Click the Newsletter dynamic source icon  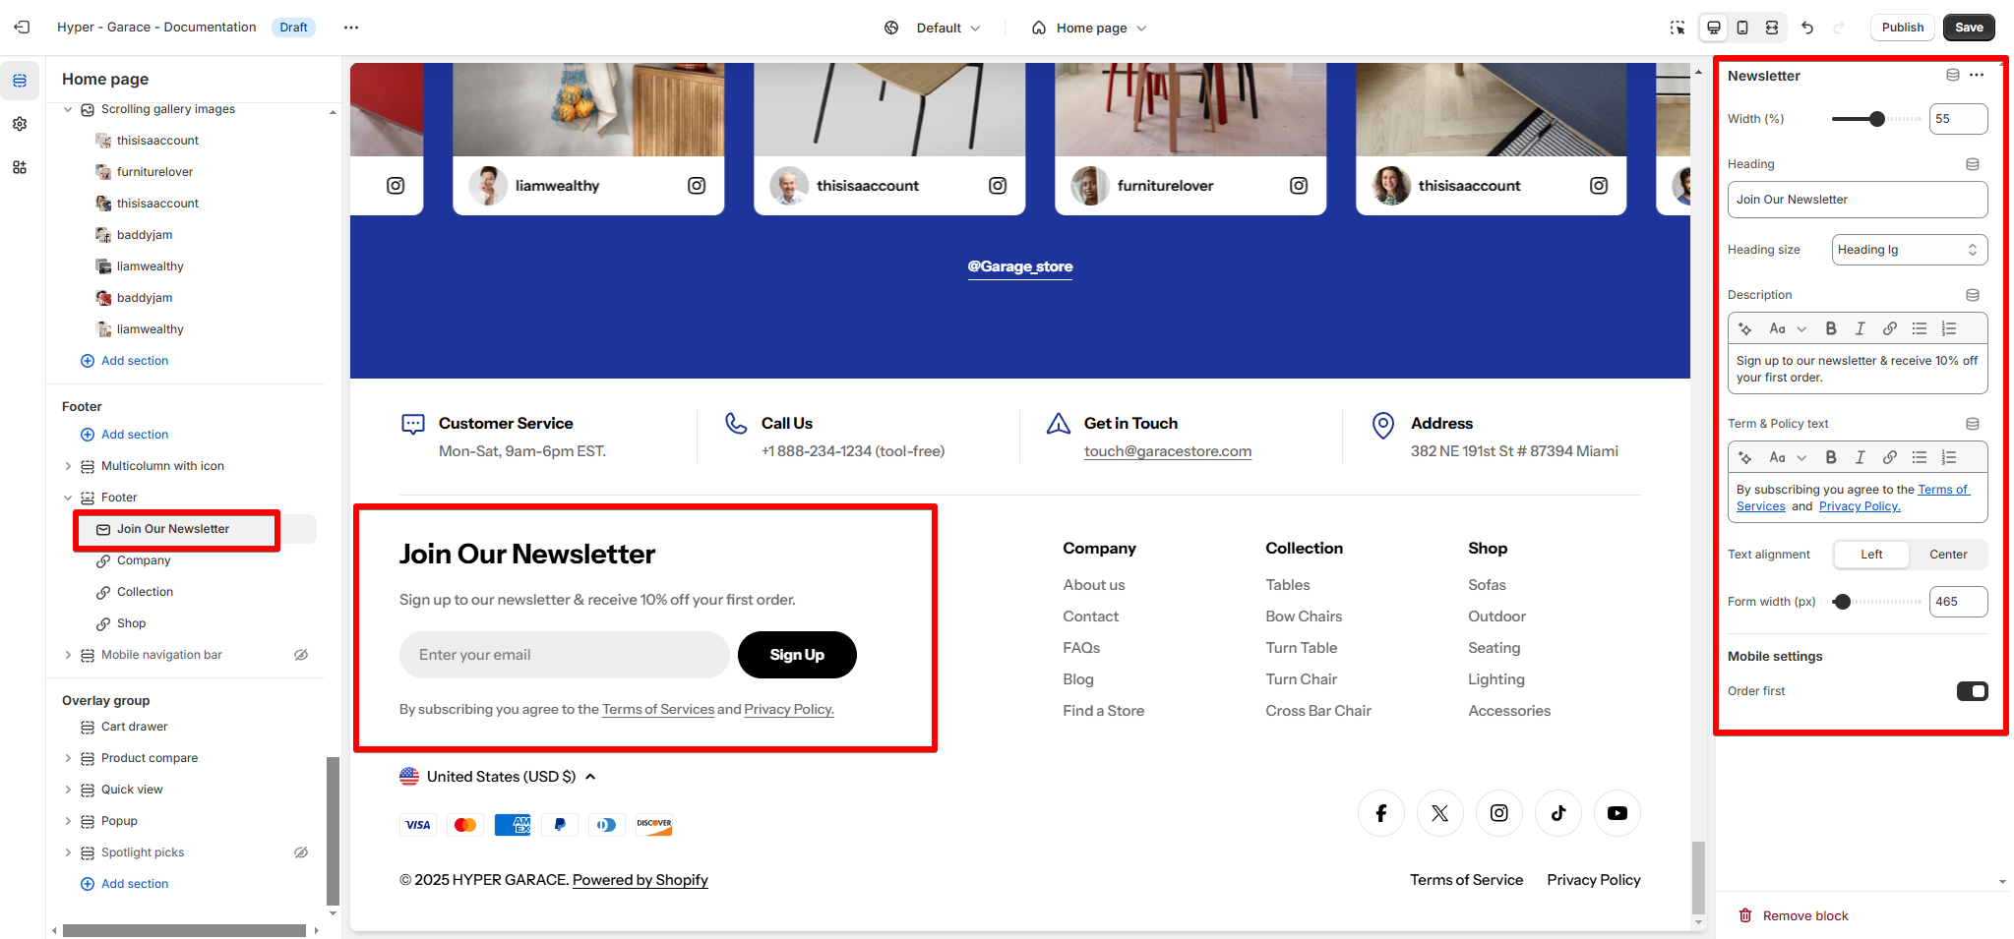pos(1953,76)
